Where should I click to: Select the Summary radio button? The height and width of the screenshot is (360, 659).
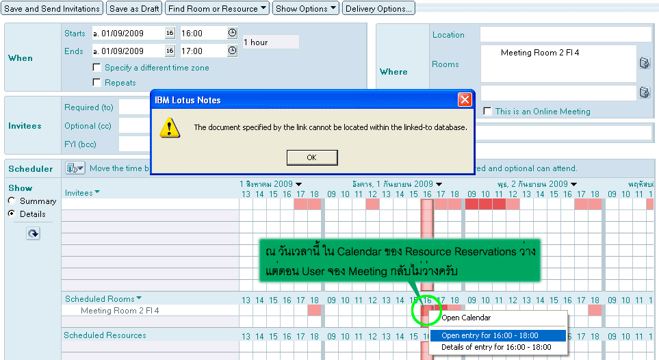pyautogui.click(x=12, y=201)
